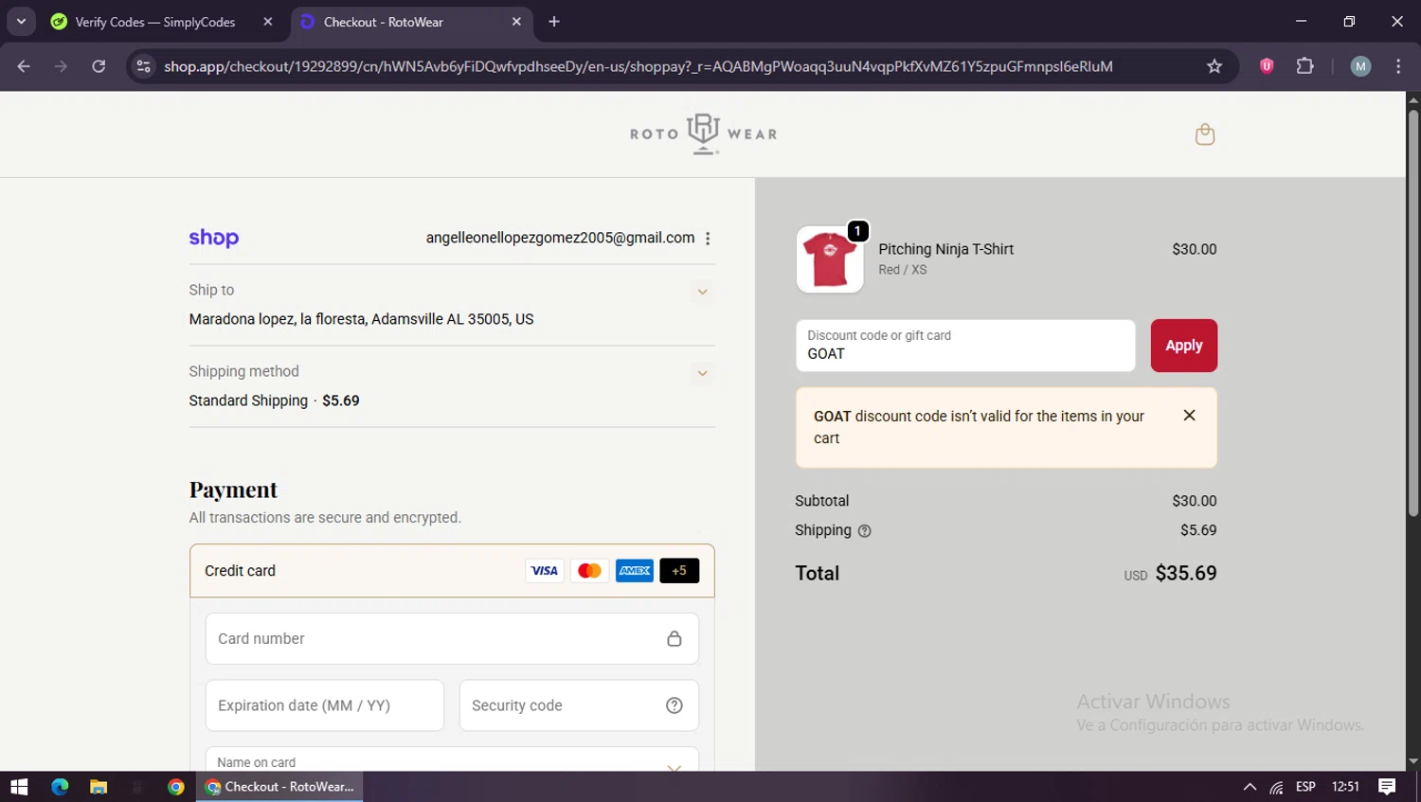This screenshot has height=802, width=1421.
Task: Click the lock icon in card number field
Action: pos(674,639)
